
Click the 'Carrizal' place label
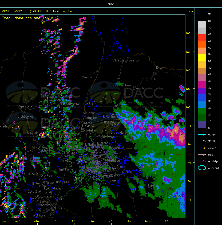(80, 179)
